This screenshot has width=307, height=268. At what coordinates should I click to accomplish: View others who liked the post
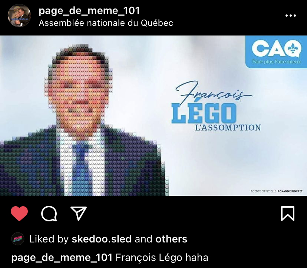(x=171, y=239)
